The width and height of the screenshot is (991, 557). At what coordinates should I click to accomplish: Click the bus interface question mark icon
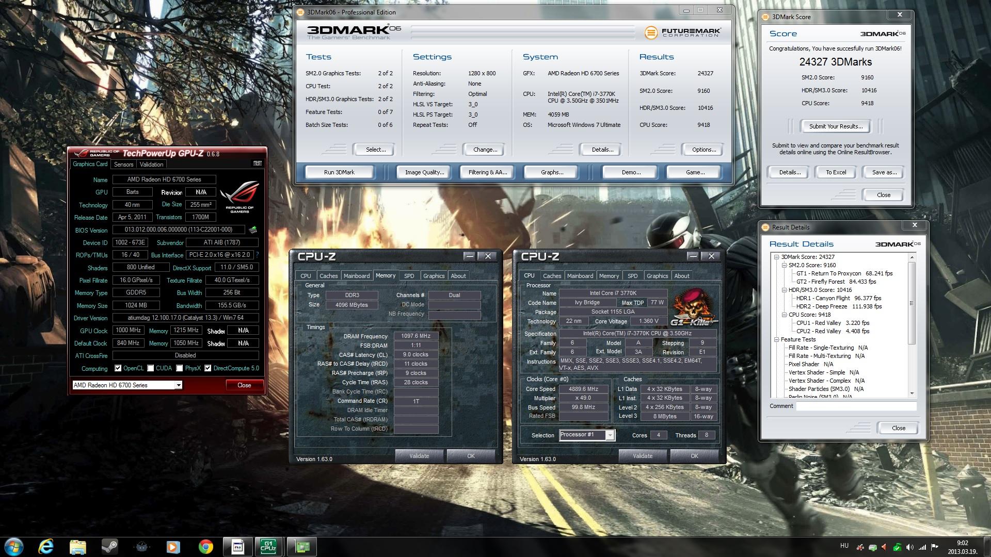coord(257,255)
